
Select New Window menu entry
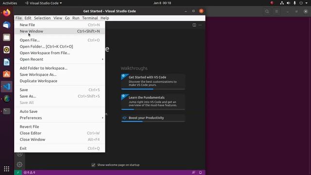[59, 31]
